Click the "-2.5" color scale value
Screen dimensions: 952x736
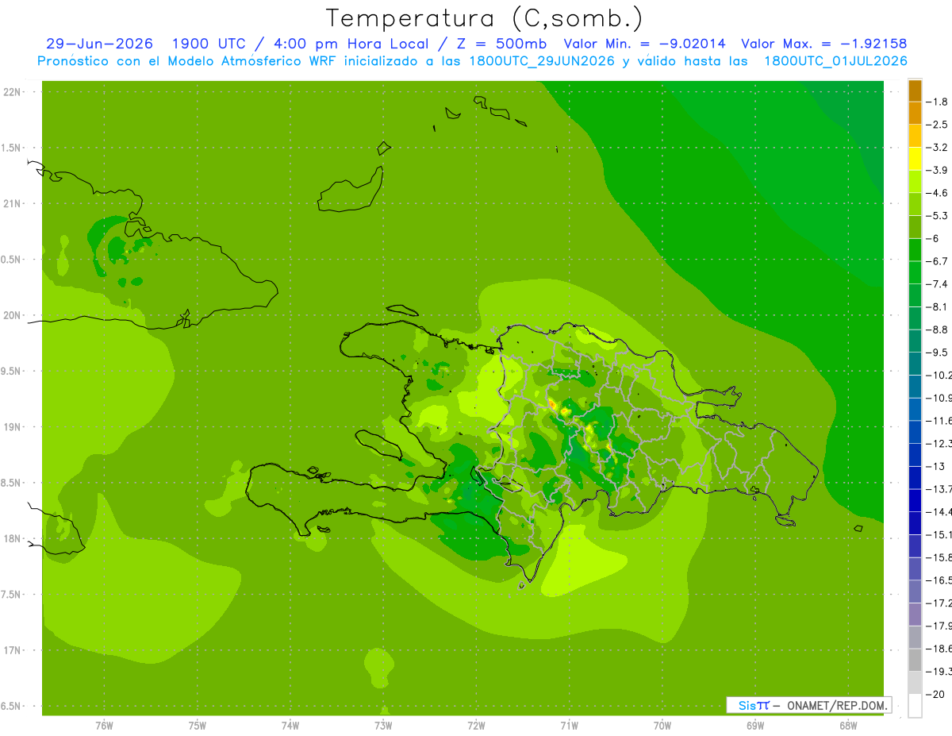click(938, 125)
